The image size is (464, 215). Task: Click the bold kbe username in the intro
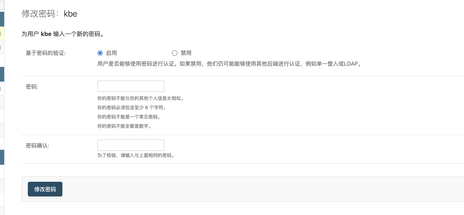click(46, 34)
